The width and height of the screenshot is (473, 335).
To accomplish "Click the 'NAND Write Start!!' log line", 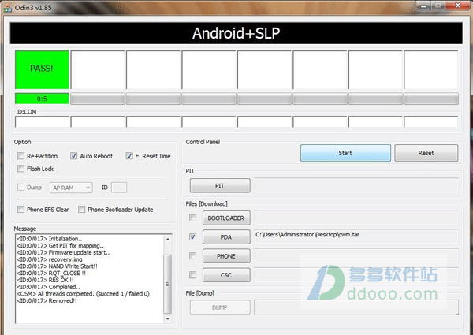I will pos(57,266).
